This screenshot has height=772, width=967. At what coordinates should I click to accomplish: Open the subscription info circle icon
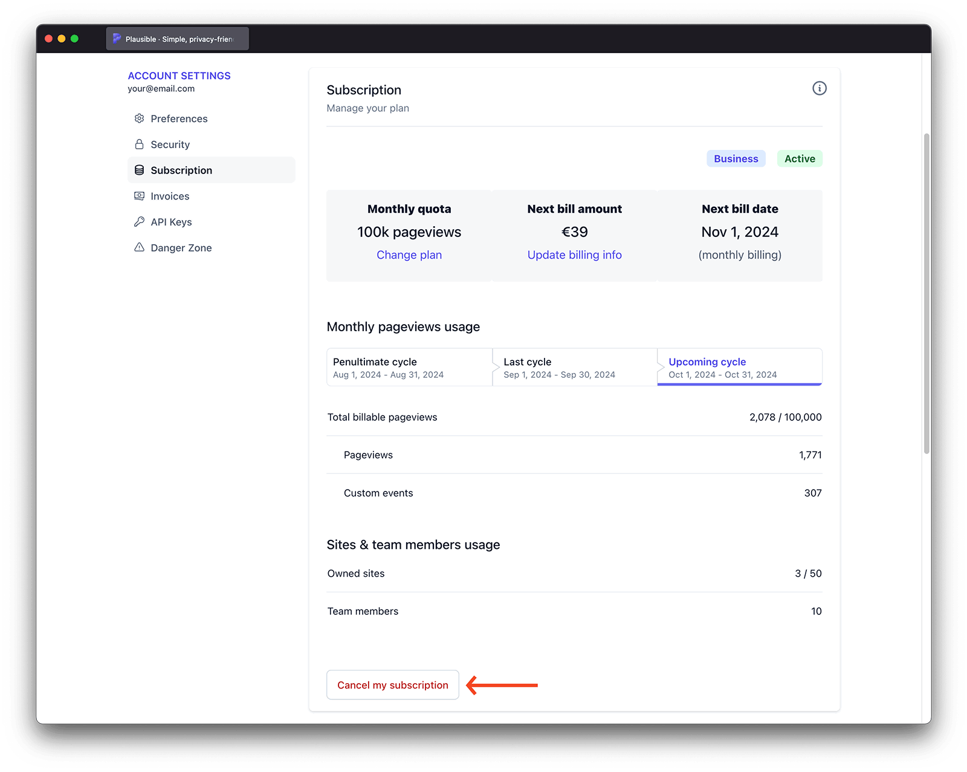(819, 88)
